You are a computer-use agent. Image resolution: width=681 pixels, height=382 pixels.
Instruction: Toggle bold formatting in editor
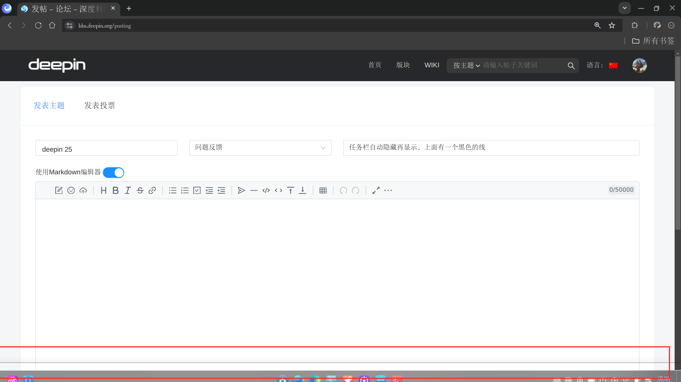tap(115, 190)
